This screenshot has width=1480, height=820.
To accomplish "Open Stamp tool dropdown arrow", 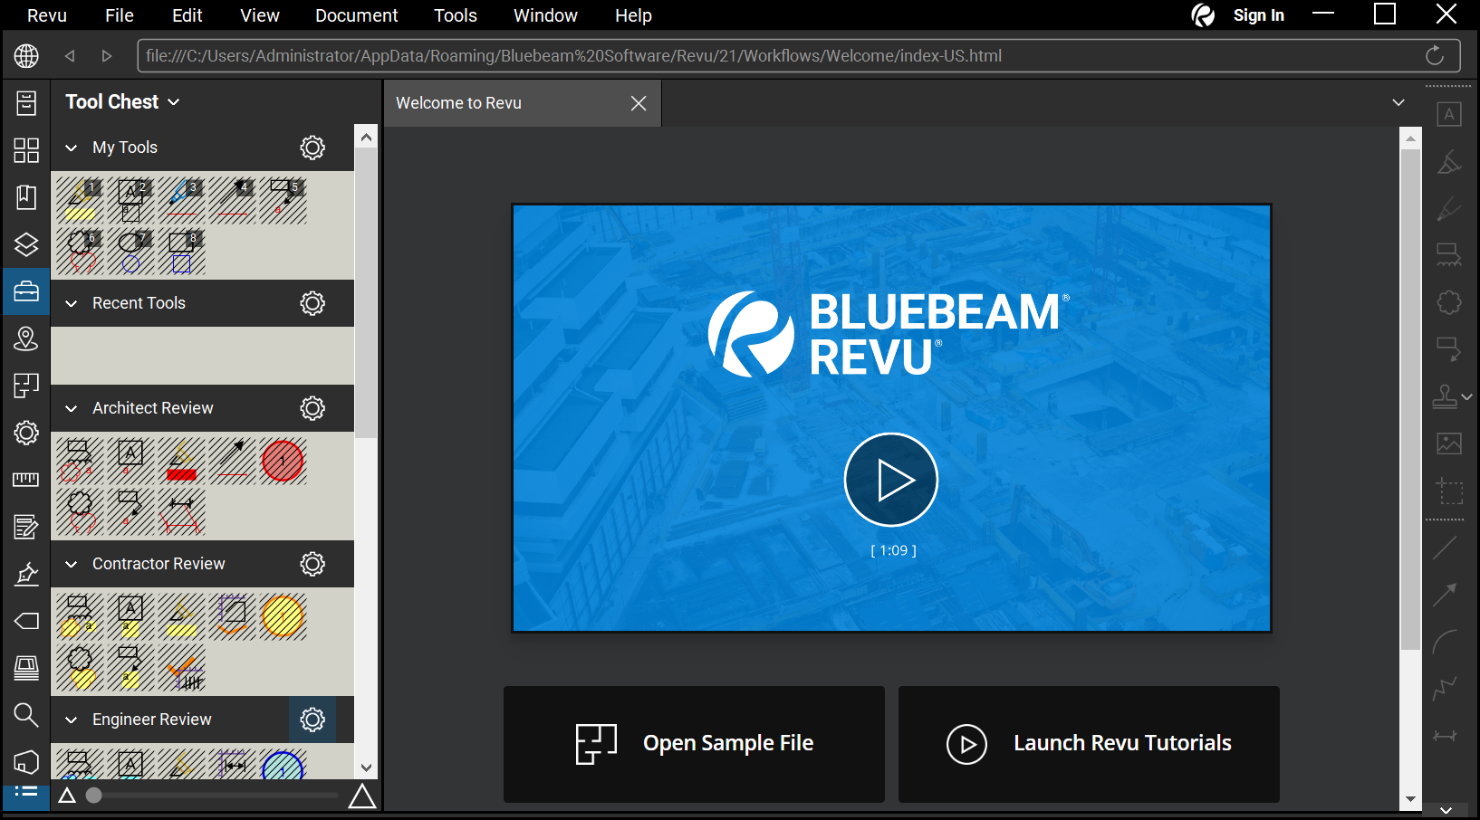I will 1467,396.
